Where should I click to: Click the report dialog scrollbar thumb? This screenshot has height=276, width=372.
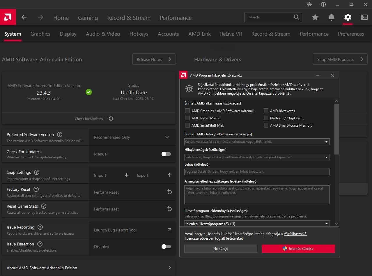click(x=336, y=129)
